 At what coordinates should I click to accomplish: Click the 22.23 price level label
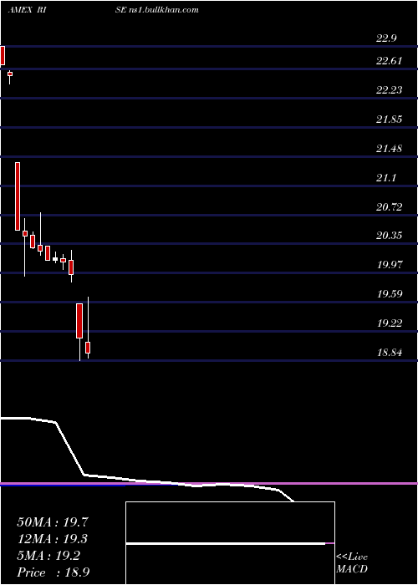[389, 89]
